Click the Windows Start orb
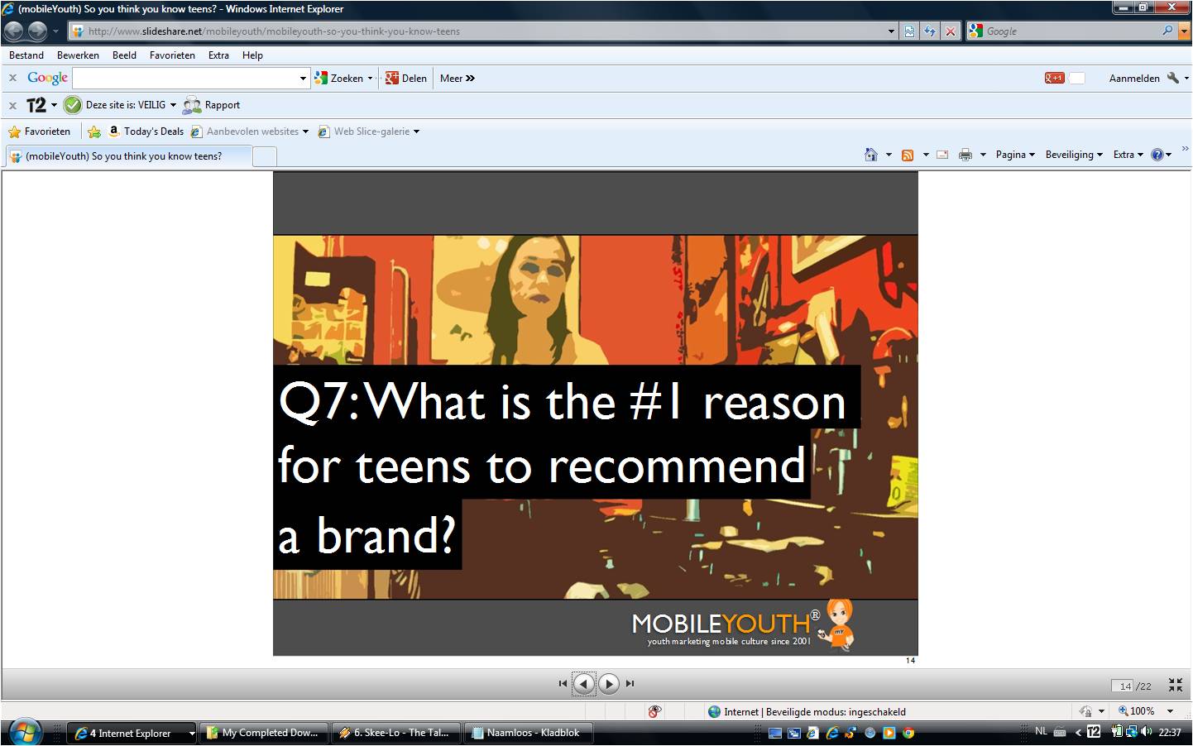Image resolution: width=1193 pixels, height=746 pixels. tap(23, 732)
